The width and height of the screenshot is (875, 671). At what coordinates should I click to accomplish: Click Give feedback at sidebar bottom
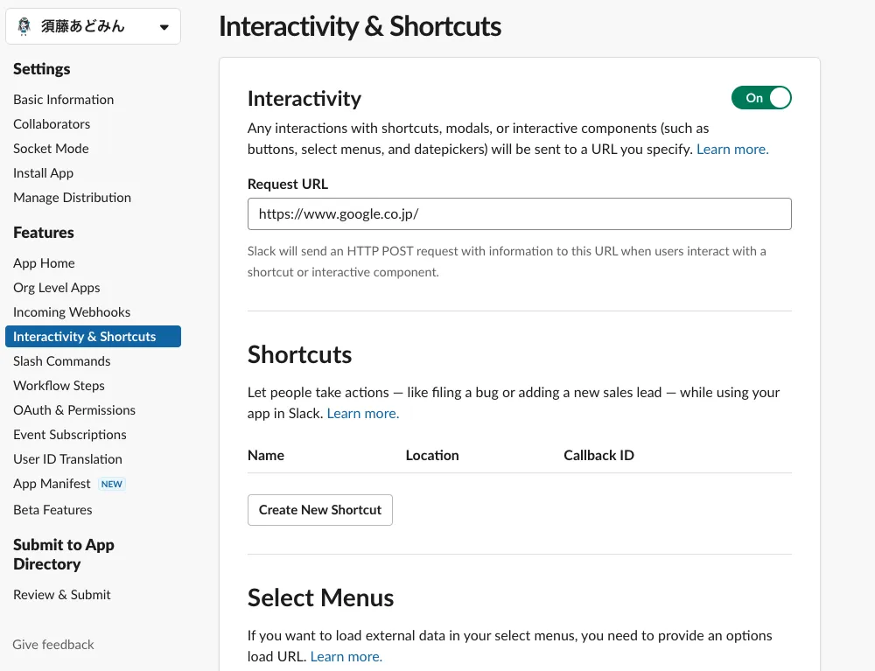53,645
